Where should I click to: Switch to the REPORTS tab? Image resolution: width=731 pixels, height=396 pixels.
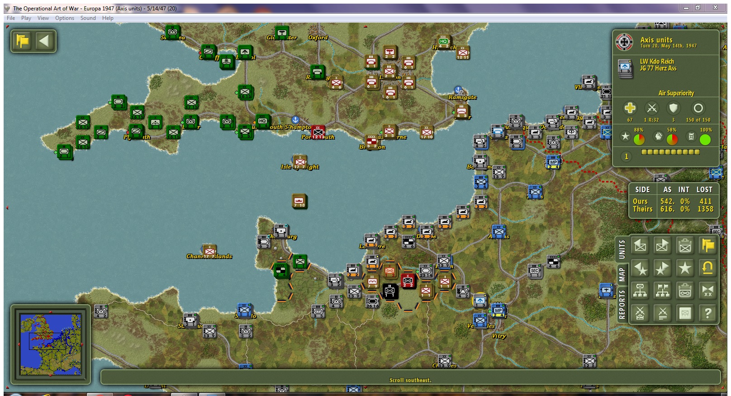pos(622,304)
